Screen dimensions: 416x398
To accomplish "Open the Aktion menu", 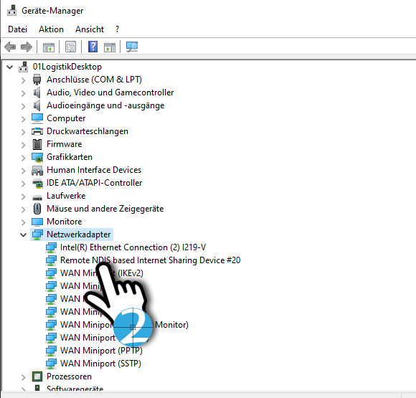I will pyautogui.click(x=51, y=29).
